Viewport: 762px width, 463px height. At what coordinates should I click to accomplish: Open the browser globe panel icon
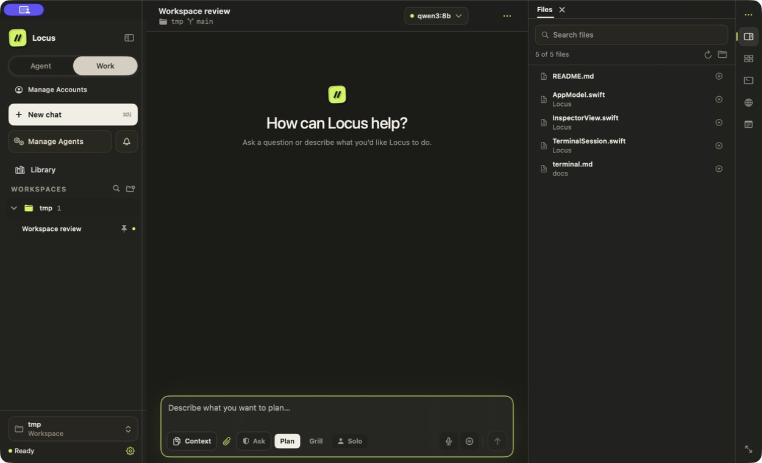(x=749, y=102)
